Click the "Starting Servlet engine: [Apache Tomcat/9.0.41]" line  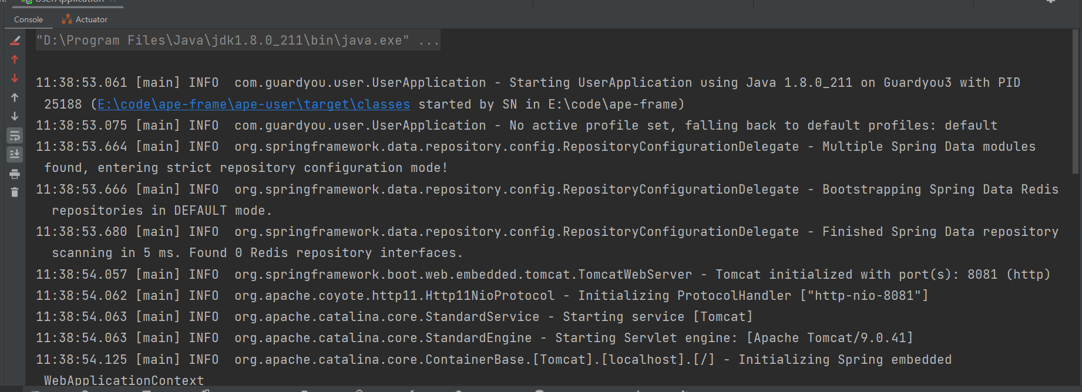click(475, 338)
